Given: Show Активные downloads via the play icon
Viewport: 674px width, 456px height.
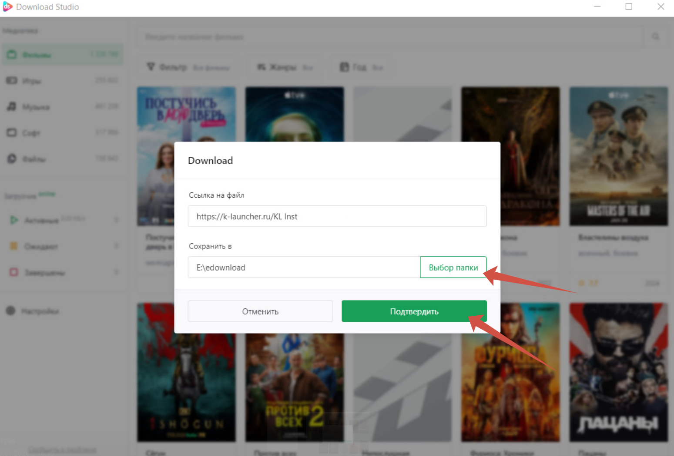Looking at the screenshot, I should pyautogui.click(x=14, y=220).
